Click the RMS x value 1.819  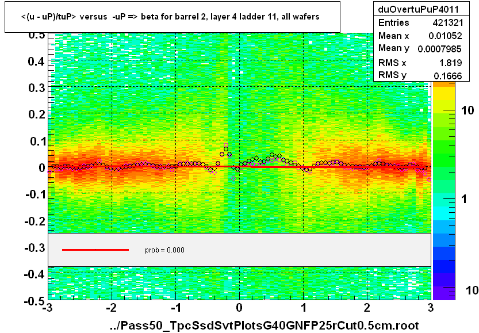pyautogui.click(x=450, y=63)
